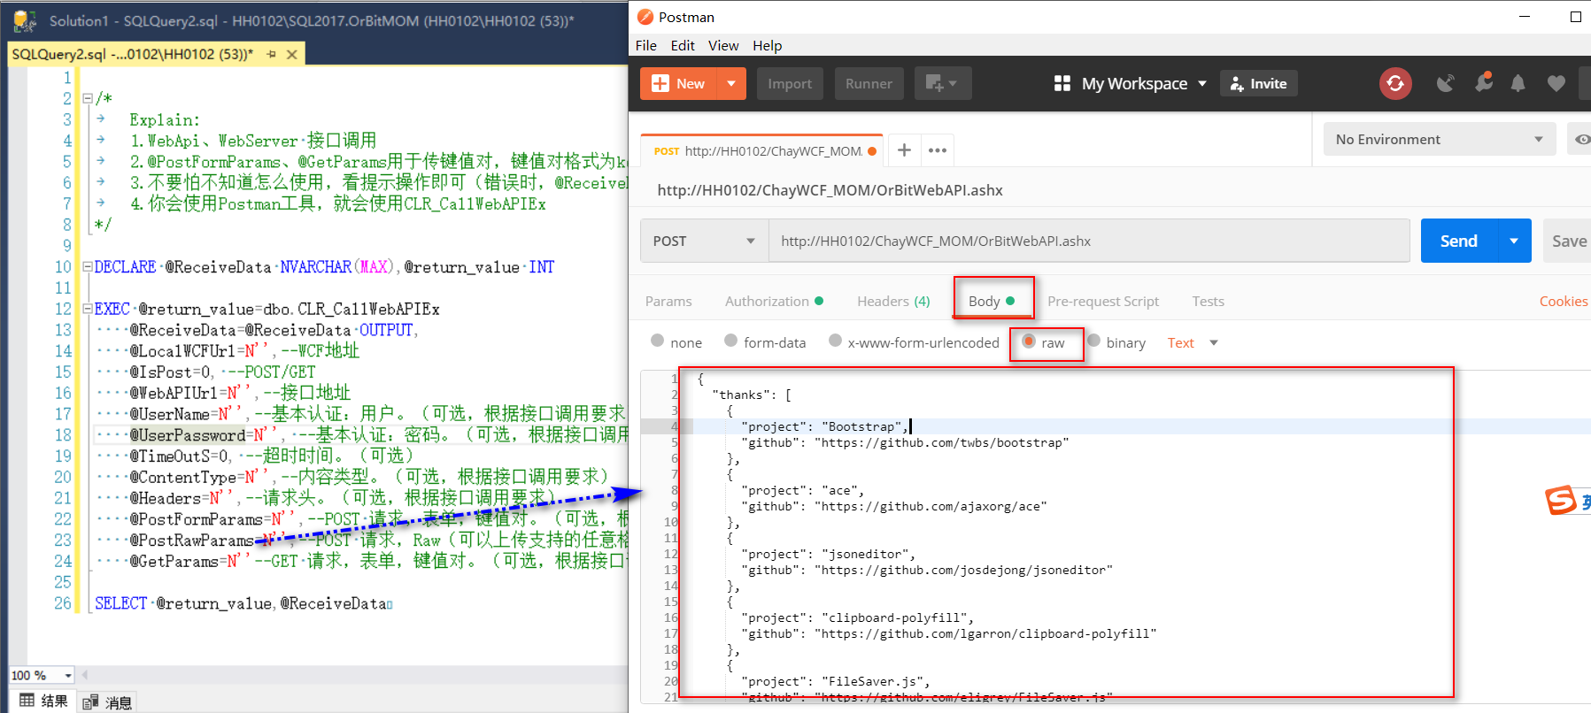Switch to the 消息 messages tab

(x=108, y=702)
